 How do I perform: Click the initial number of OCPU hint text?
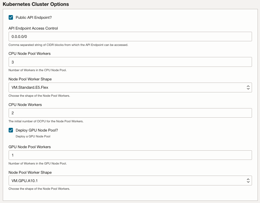click(46, 121)
